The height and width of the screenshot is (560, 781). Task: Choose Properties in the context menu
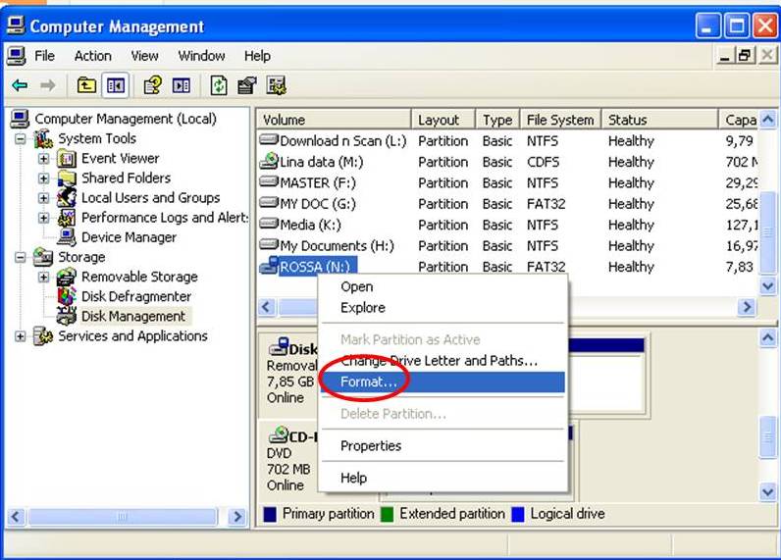pyautogui.click(x=443, y=446)
